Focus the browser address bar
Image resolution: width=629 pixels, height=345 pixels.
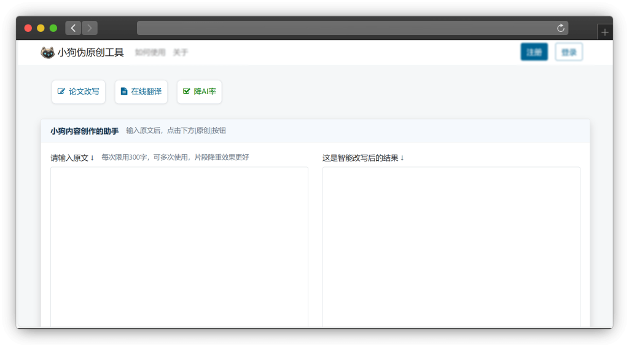pos(344,28)
